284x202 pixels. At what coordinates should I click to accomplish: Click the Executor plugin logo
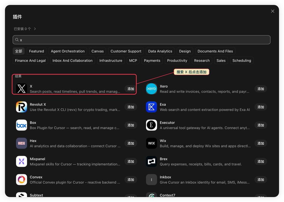coord(151,125)
